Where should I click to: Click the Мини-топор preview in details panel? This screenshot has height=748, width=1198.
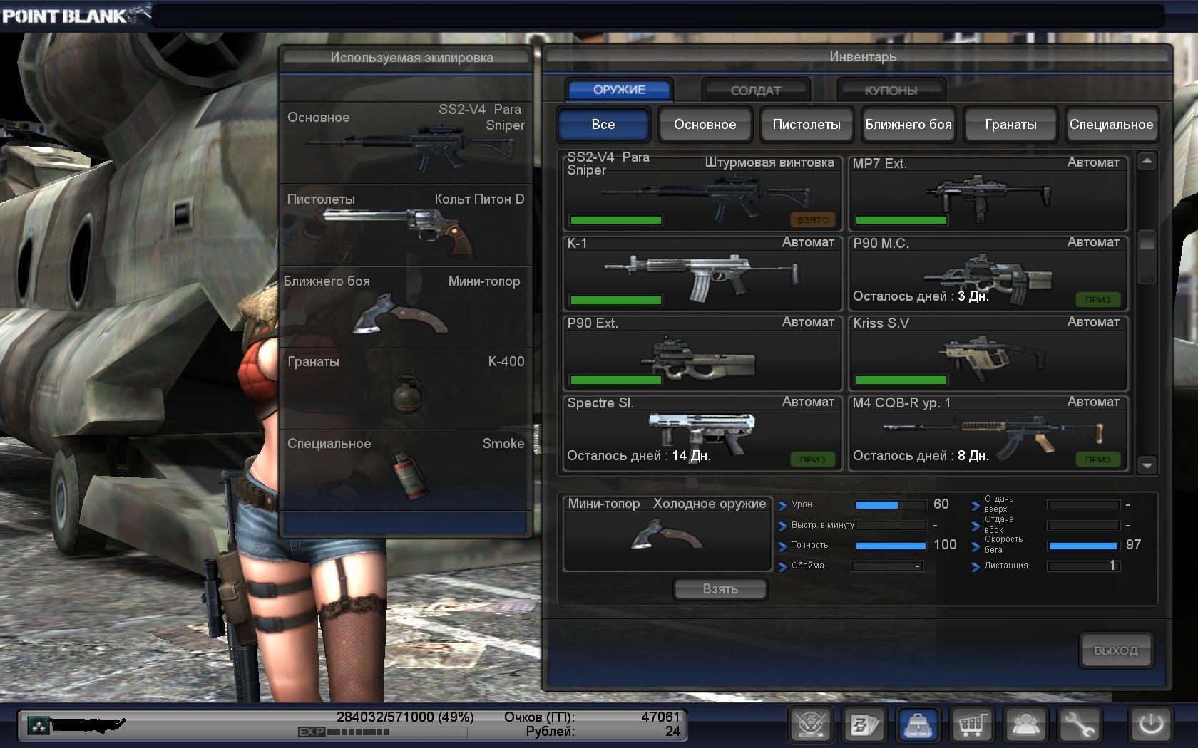667,534
